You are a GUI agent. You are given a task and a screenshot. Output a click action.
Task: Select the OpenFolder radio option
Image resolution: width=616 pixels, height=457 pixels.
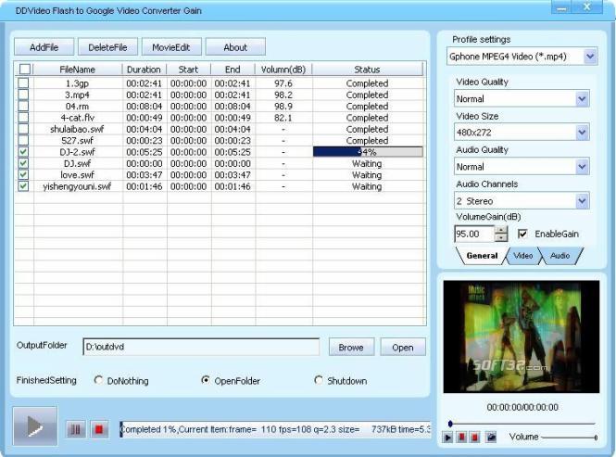click(205, 380)
